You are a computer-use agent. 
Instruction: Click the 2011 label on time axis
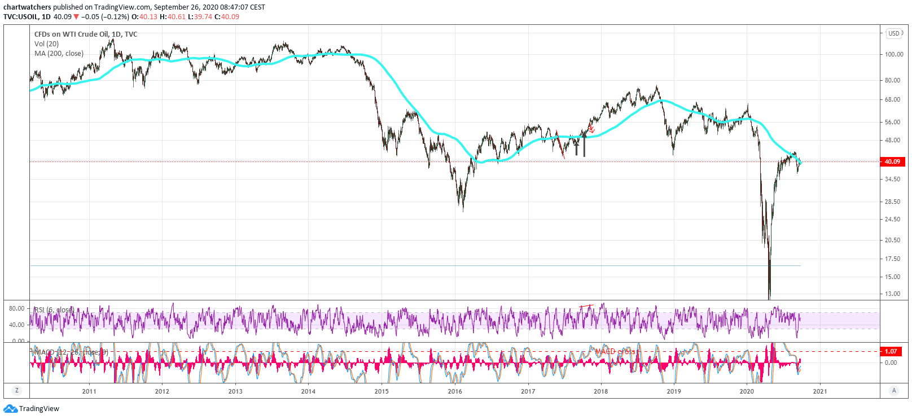[x=89, y=391]
